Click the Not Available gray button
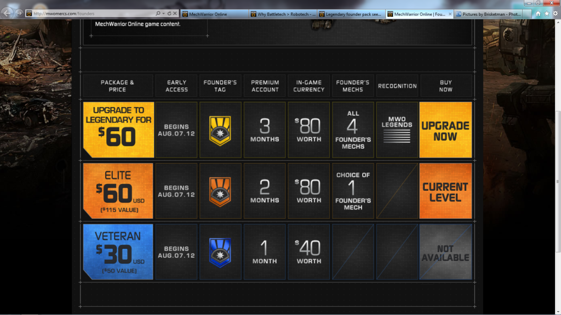The height and width of the screenshot is (315, 561). click(445, 252)
